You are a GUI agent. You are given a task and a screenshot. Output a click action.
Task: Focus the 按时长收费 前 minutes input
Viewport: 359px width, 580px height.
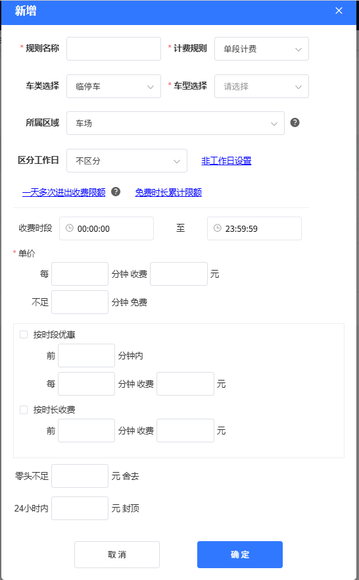tap(86, 431)
